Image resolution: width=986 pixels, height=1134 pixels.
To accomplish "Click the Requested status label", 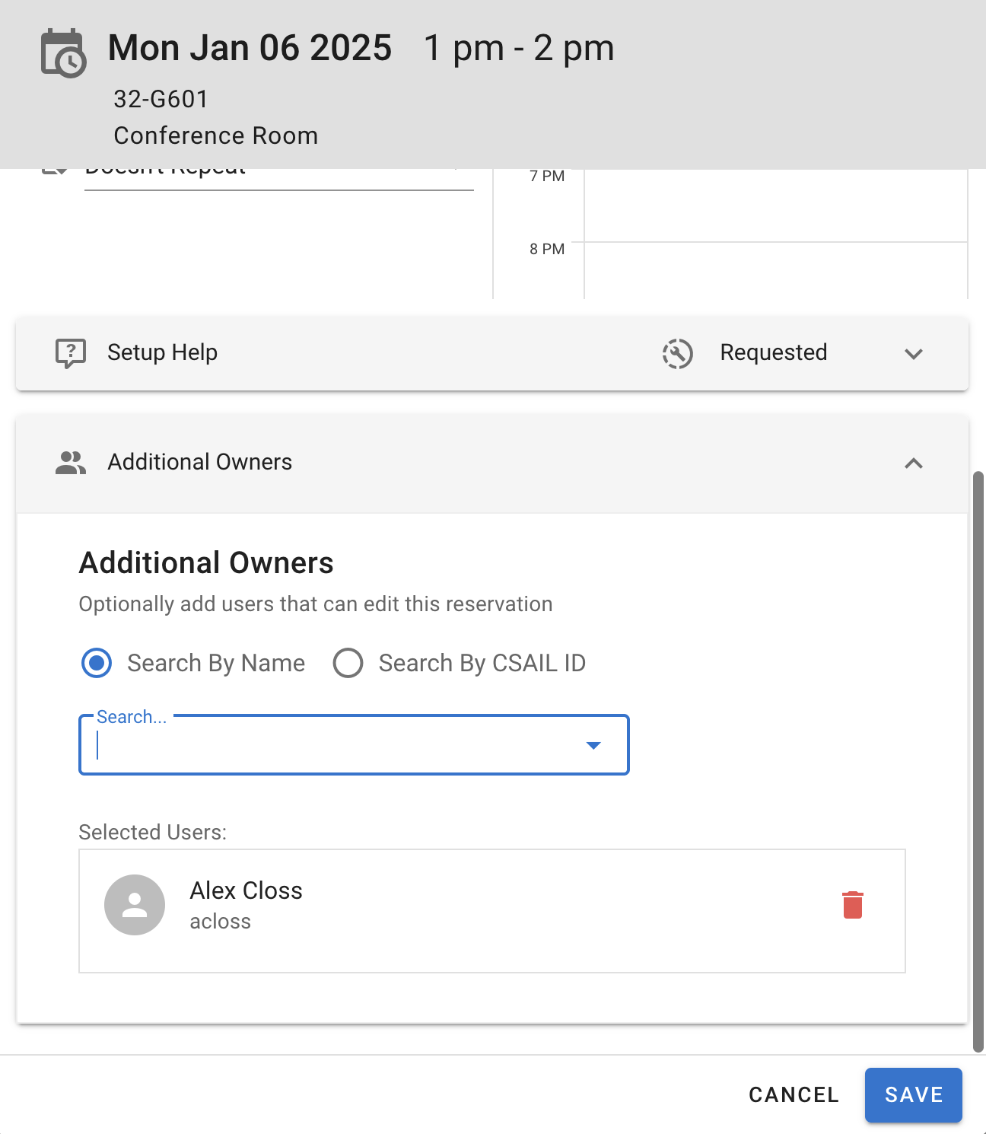I will click(773, 352).
